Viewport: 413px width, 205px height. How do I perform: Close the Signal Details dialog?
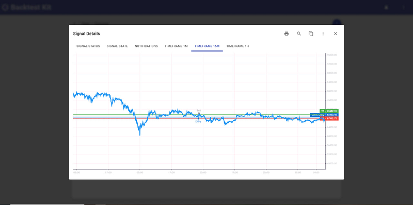(336, 33)
